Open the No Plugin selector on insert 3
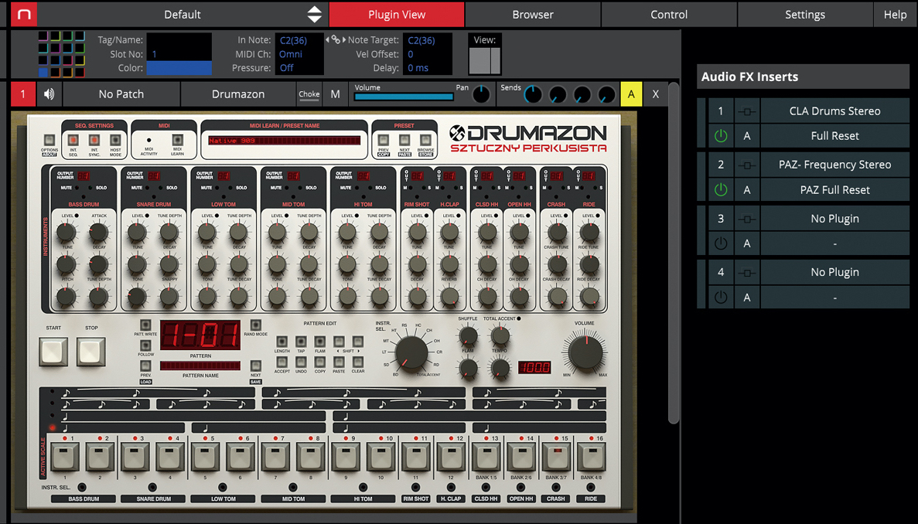The width and height of the screenshot is (918, 524). (835, 219)
